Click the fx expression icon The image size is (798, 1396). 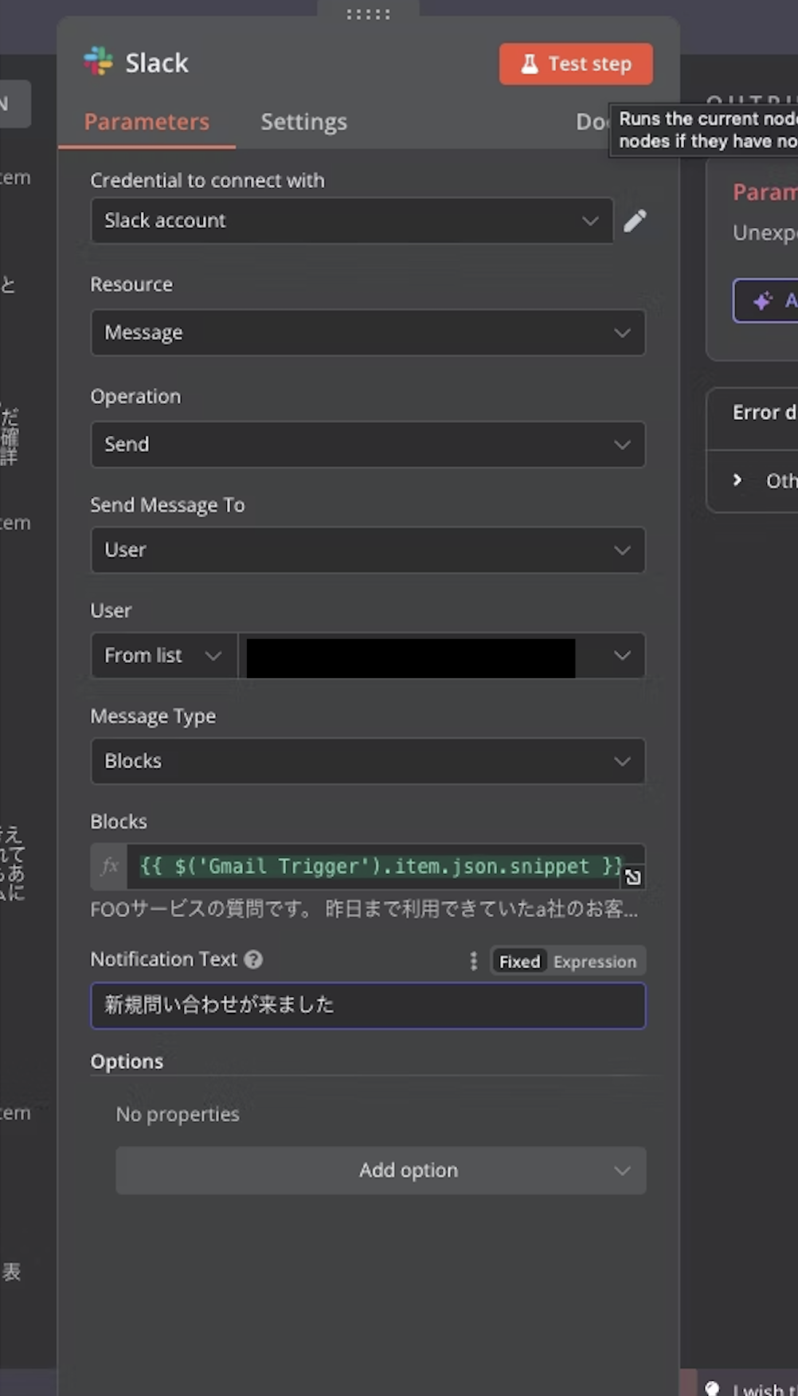[x=110, y=866]
